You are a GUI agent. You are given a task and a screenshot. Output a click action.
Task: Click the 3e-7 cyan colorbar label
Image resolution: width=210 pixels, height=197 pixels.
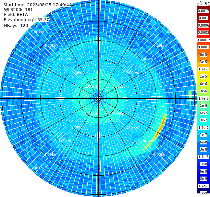click(204, 120)
